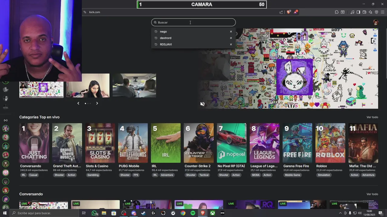Viewport: 387px width, 217px height.
Task: Click 'Ver todo' link for Conversando section
Action: 372,194
